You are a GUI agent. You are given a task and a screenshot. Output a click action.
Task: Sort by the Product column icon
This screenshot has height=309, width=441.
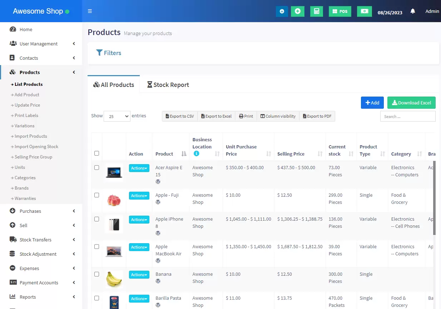pos(184,154)
